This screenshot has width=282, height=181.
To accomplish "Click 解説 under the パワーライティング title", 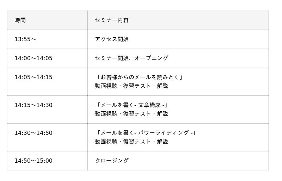I will click(x=163, y=142).
